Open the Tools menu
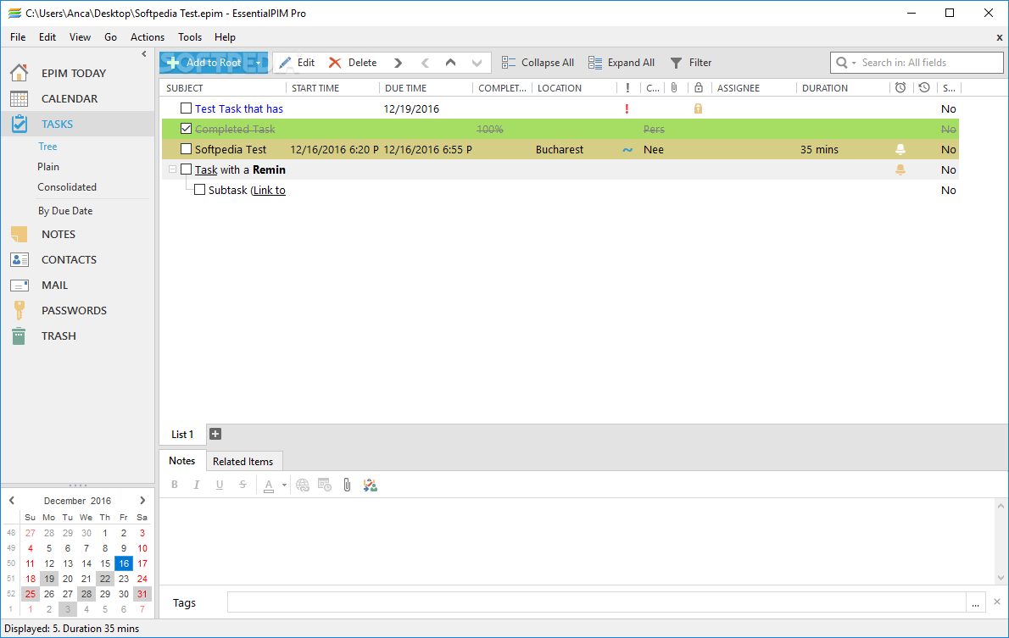 (190, 37)
